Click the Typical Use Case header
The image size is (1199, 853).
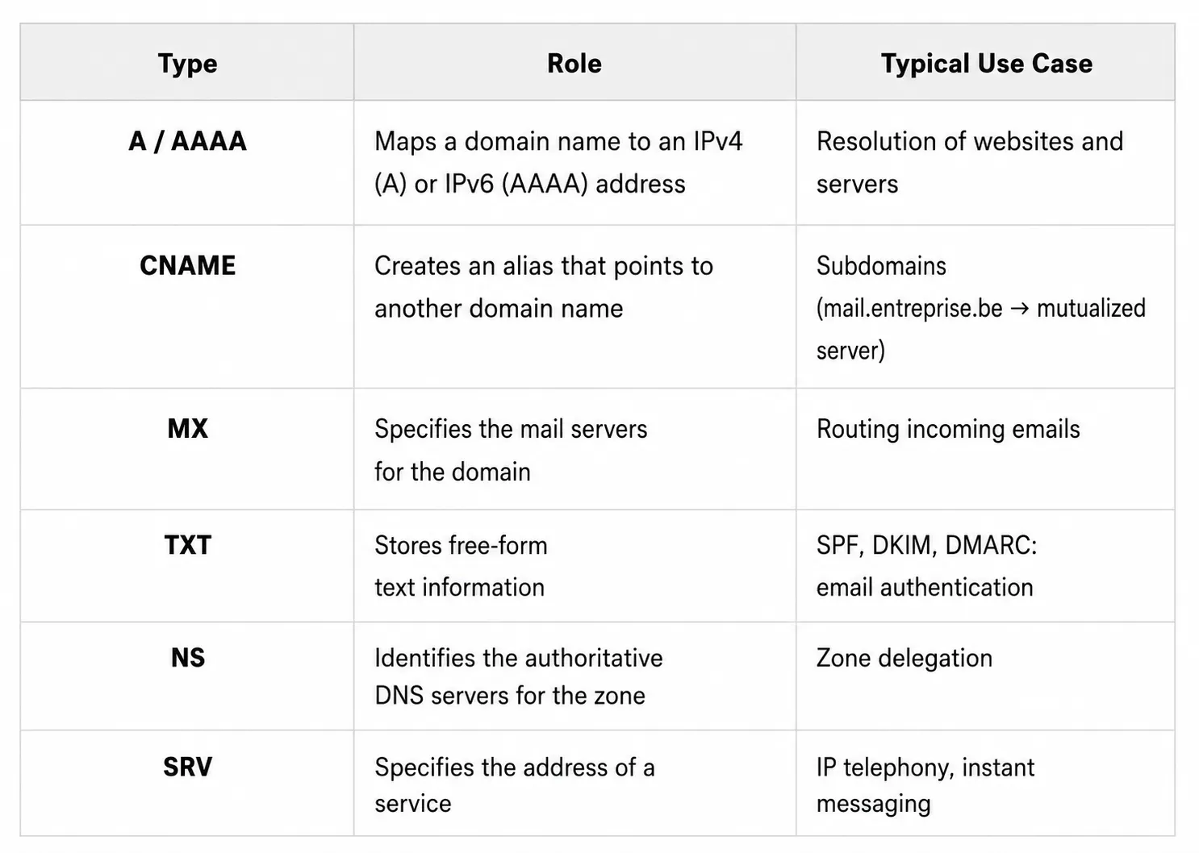pos(986,63)
